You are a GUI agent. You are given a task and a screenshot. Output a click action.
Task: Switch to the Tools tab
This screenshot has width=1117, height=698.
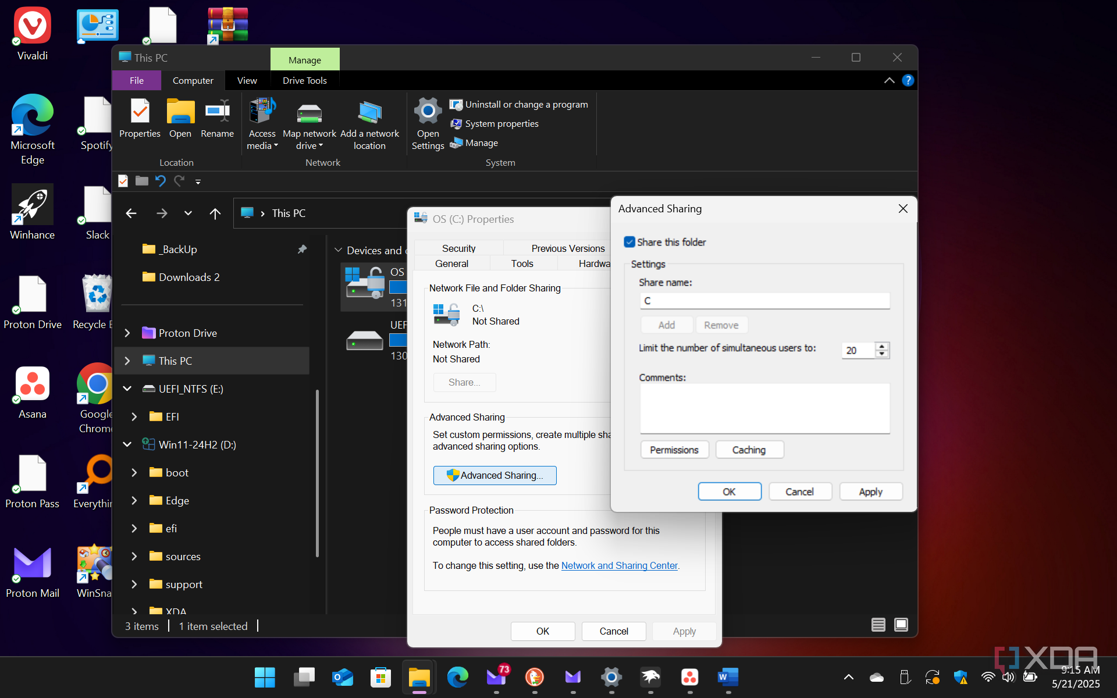(522, 263)
